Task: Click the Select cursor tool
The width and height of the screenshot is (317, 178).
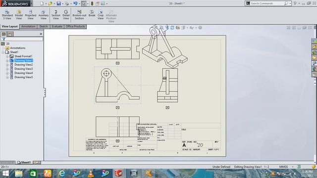Action: click(84, 3)
